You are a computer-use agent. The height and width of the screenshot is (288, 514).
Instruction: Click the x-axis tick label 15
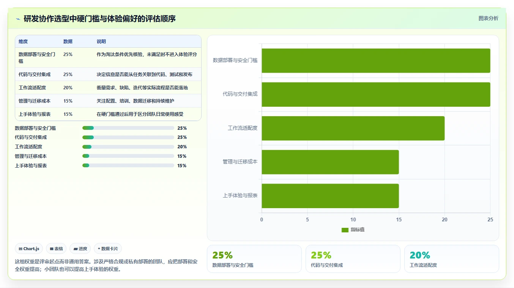tap(399, 220)
